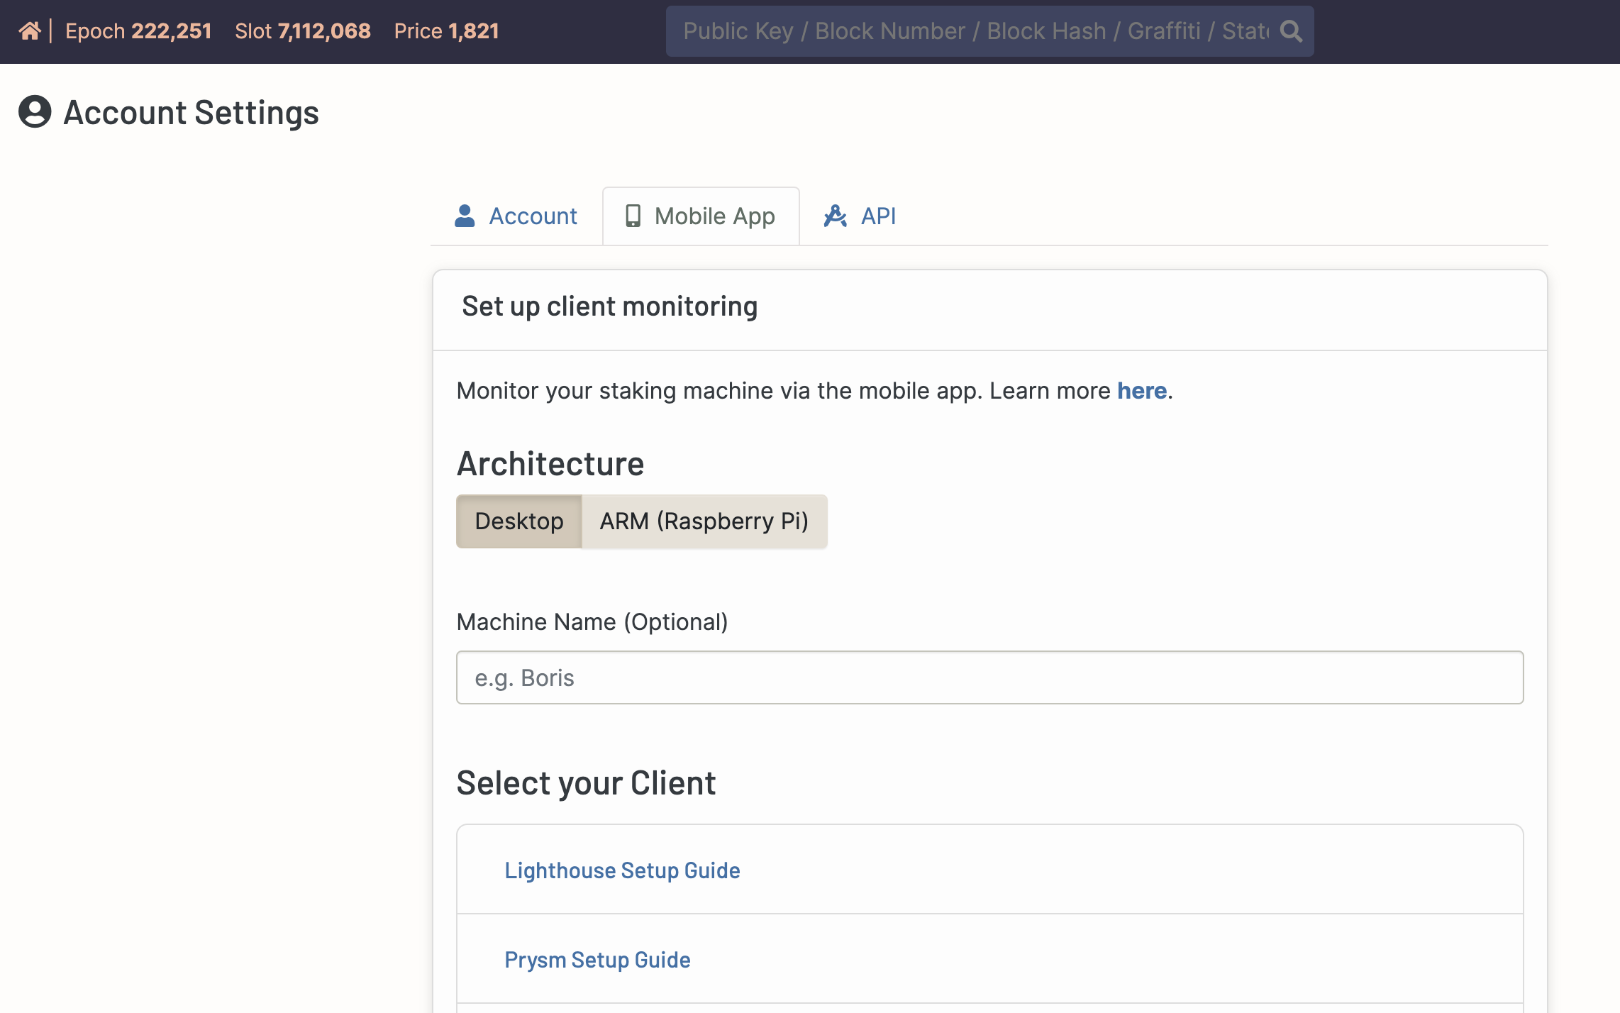Click the Set up client monitoring header
The image size is (1620, 1013).
pyautogui.click(x=609, y=306)
